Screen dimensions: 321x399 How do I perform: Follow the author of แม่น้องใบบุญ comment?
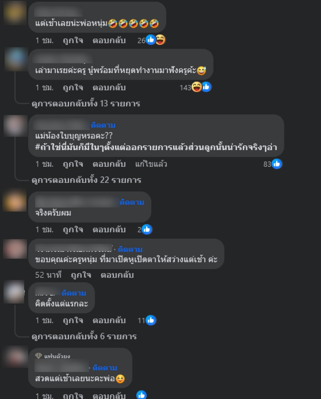pyautogui.click(x=103, y=125)
